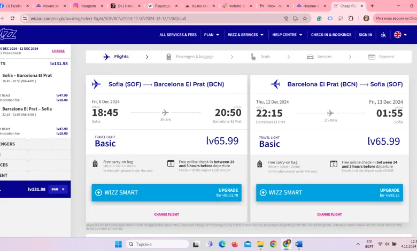Click outbound carry-on bag icon
Viewport: 417px width, 251px height.
[95, 163]
